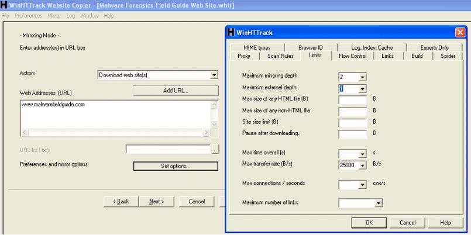Image resolution: width=471 pixels, height=235 pixels.
Task: Expand the Maximum number of links dropdown
Action: 378,203
